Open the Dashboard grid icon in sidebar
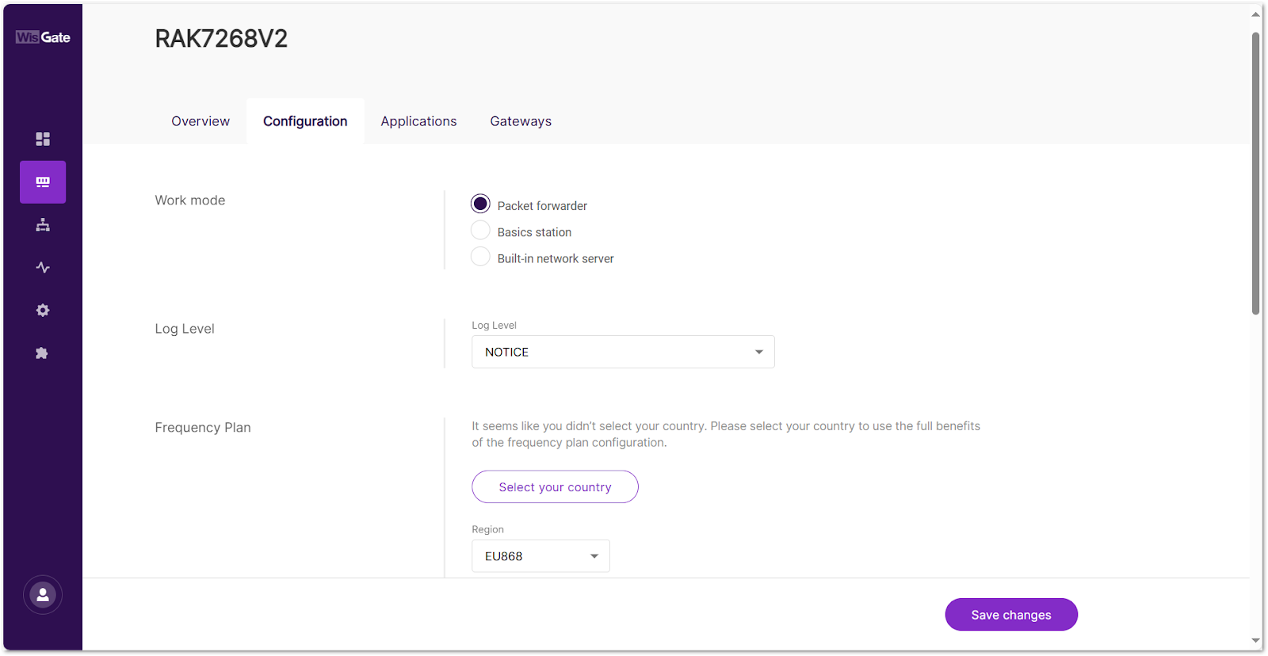The height and width of the screenshot is (656, 1268). point(43,139)
